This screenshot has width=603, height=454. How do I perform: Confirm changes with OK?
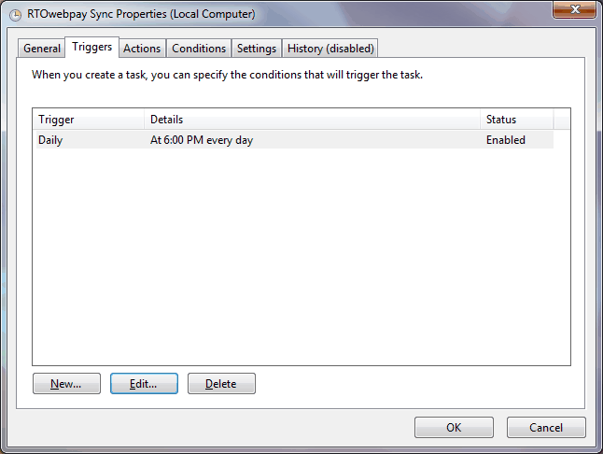(x=454, y=428)
